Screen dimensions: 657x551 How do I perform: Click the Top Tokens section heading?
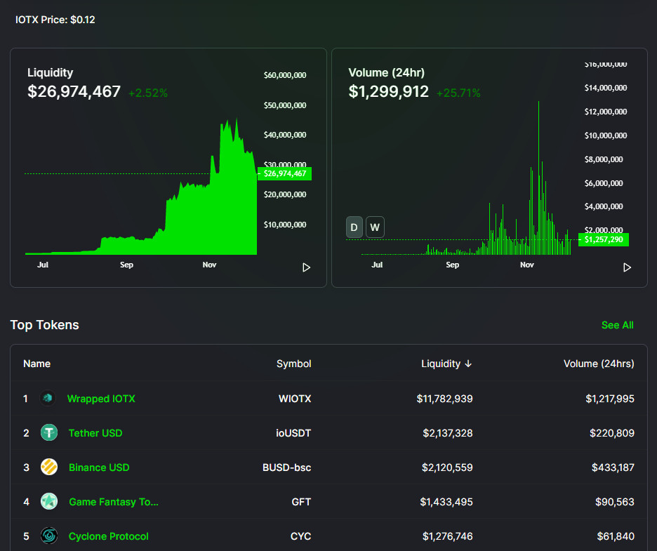(44, 325)
